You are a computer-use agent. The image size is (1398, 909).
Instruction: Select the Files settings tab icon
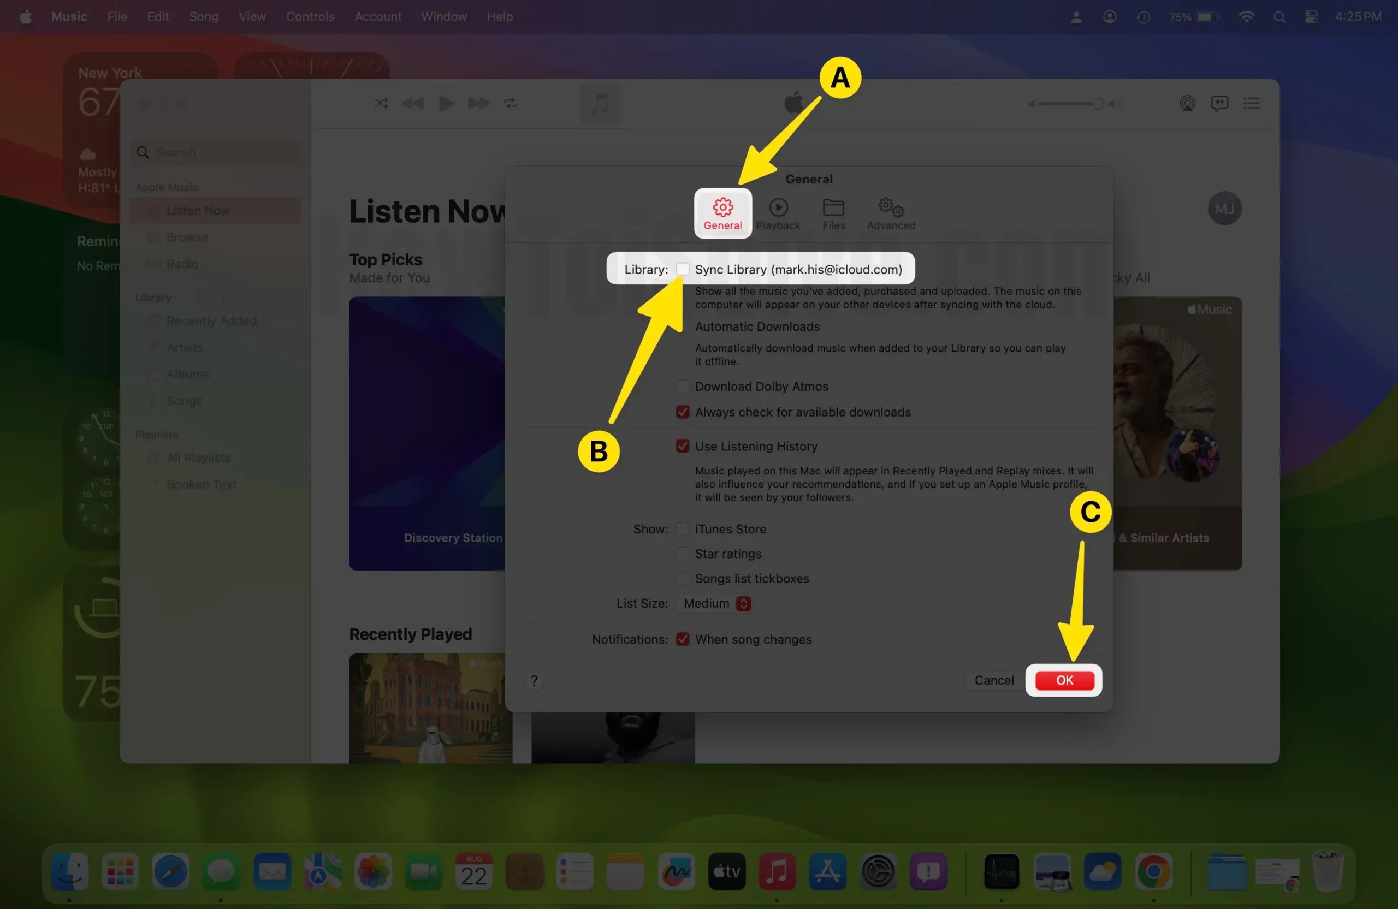pyautogui.click(x=833, y=212)
